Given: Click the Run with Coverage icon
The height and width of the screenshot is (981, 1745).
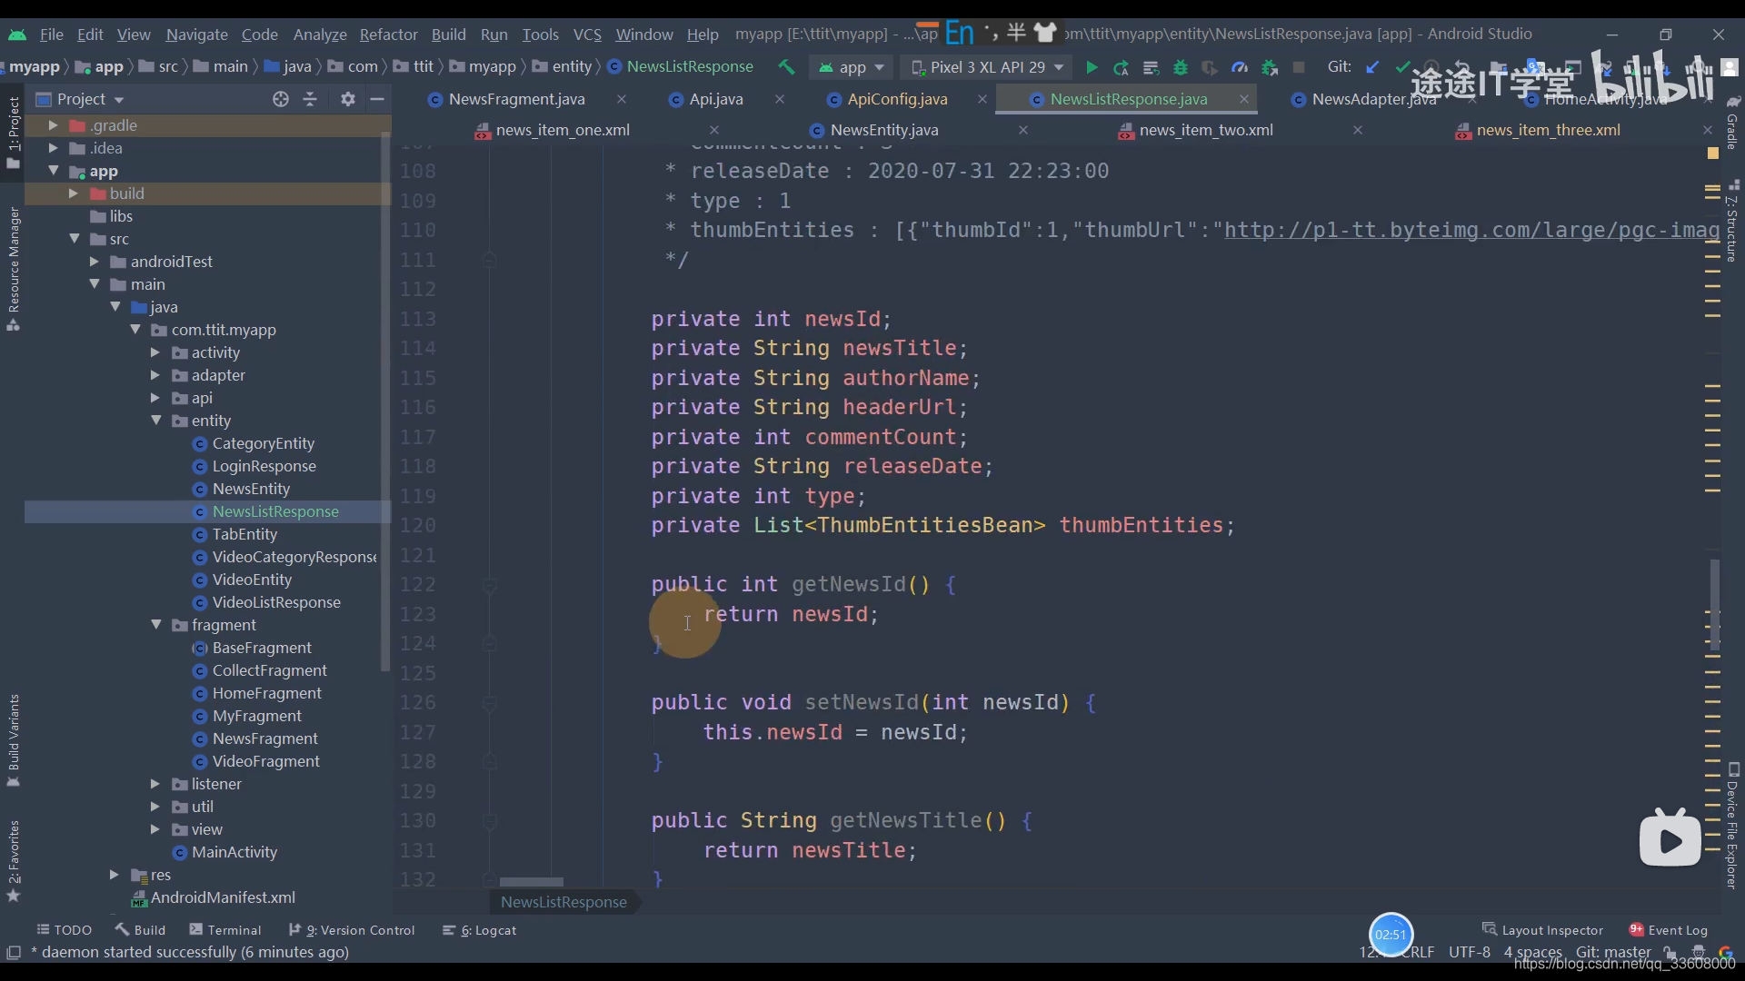Looking at the screenshot, I should click(1210, 67).
